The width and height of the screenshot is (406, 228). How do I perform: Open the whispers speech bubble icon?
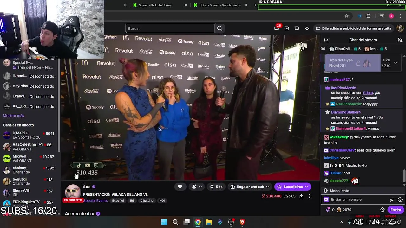(297, 28)
